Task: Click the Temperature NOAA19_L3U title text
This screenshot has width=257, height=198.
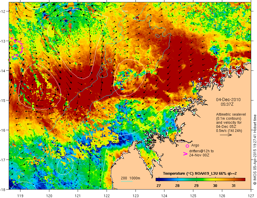Action: pyautogui.click(x=200, y=174)
